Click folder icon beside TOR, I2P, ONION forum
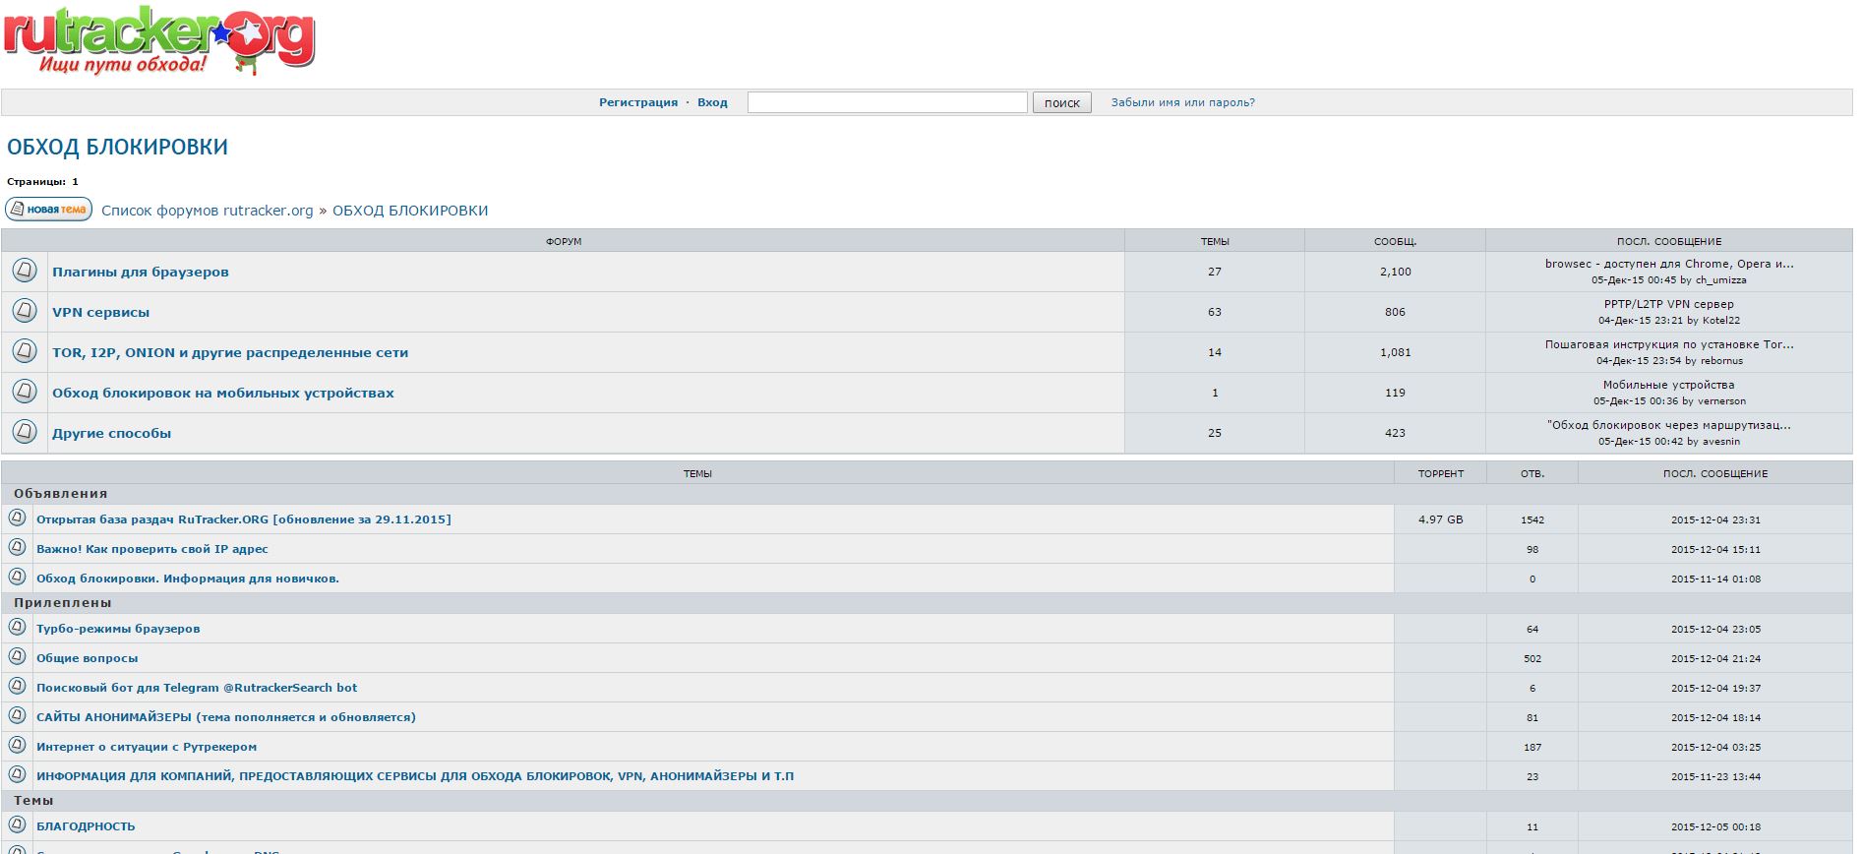 pos(25,350)
